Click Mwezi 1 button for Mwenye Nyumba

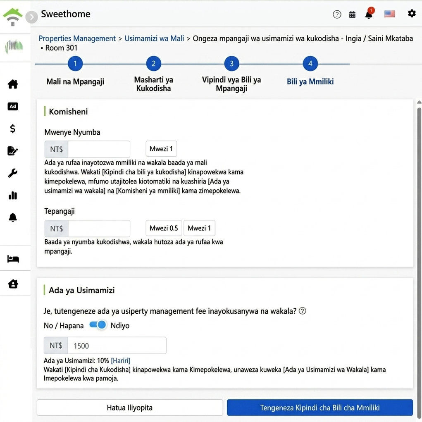(161, 148)
